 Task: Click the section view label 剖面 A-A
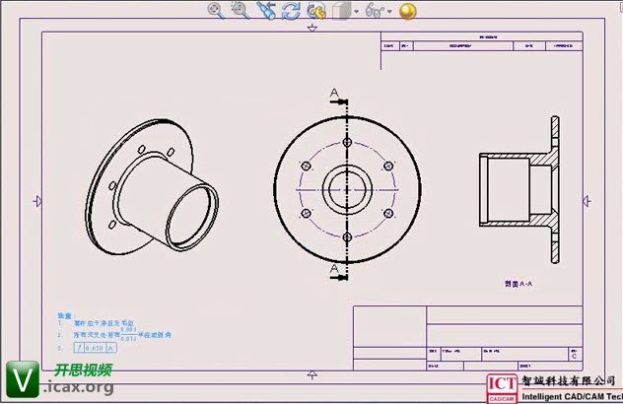(519, 284)
